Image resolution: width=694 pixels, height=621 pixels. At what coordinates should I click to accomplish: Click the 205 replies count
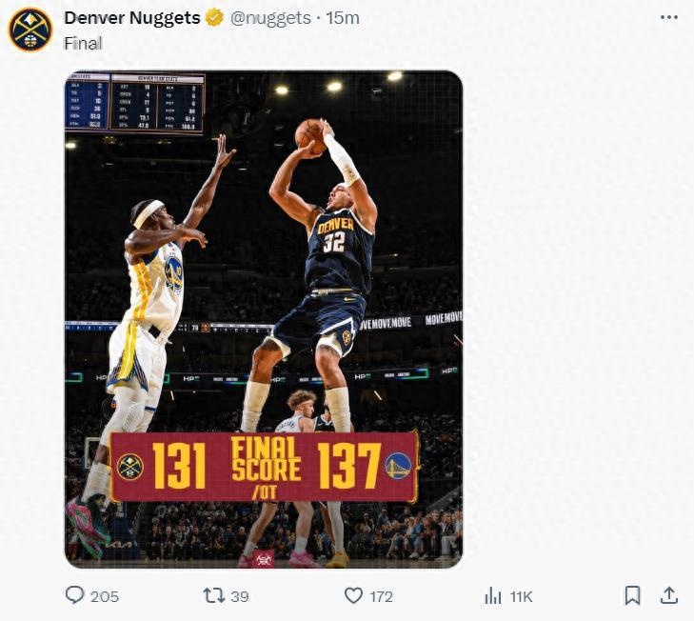point(105,597)
